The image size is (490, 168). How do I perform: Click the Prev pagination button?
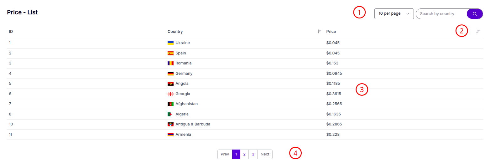click(225, 154)
